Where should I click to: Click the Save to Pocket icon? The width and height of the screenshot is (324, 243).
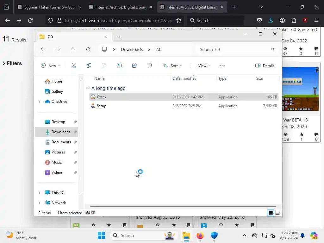259,20
